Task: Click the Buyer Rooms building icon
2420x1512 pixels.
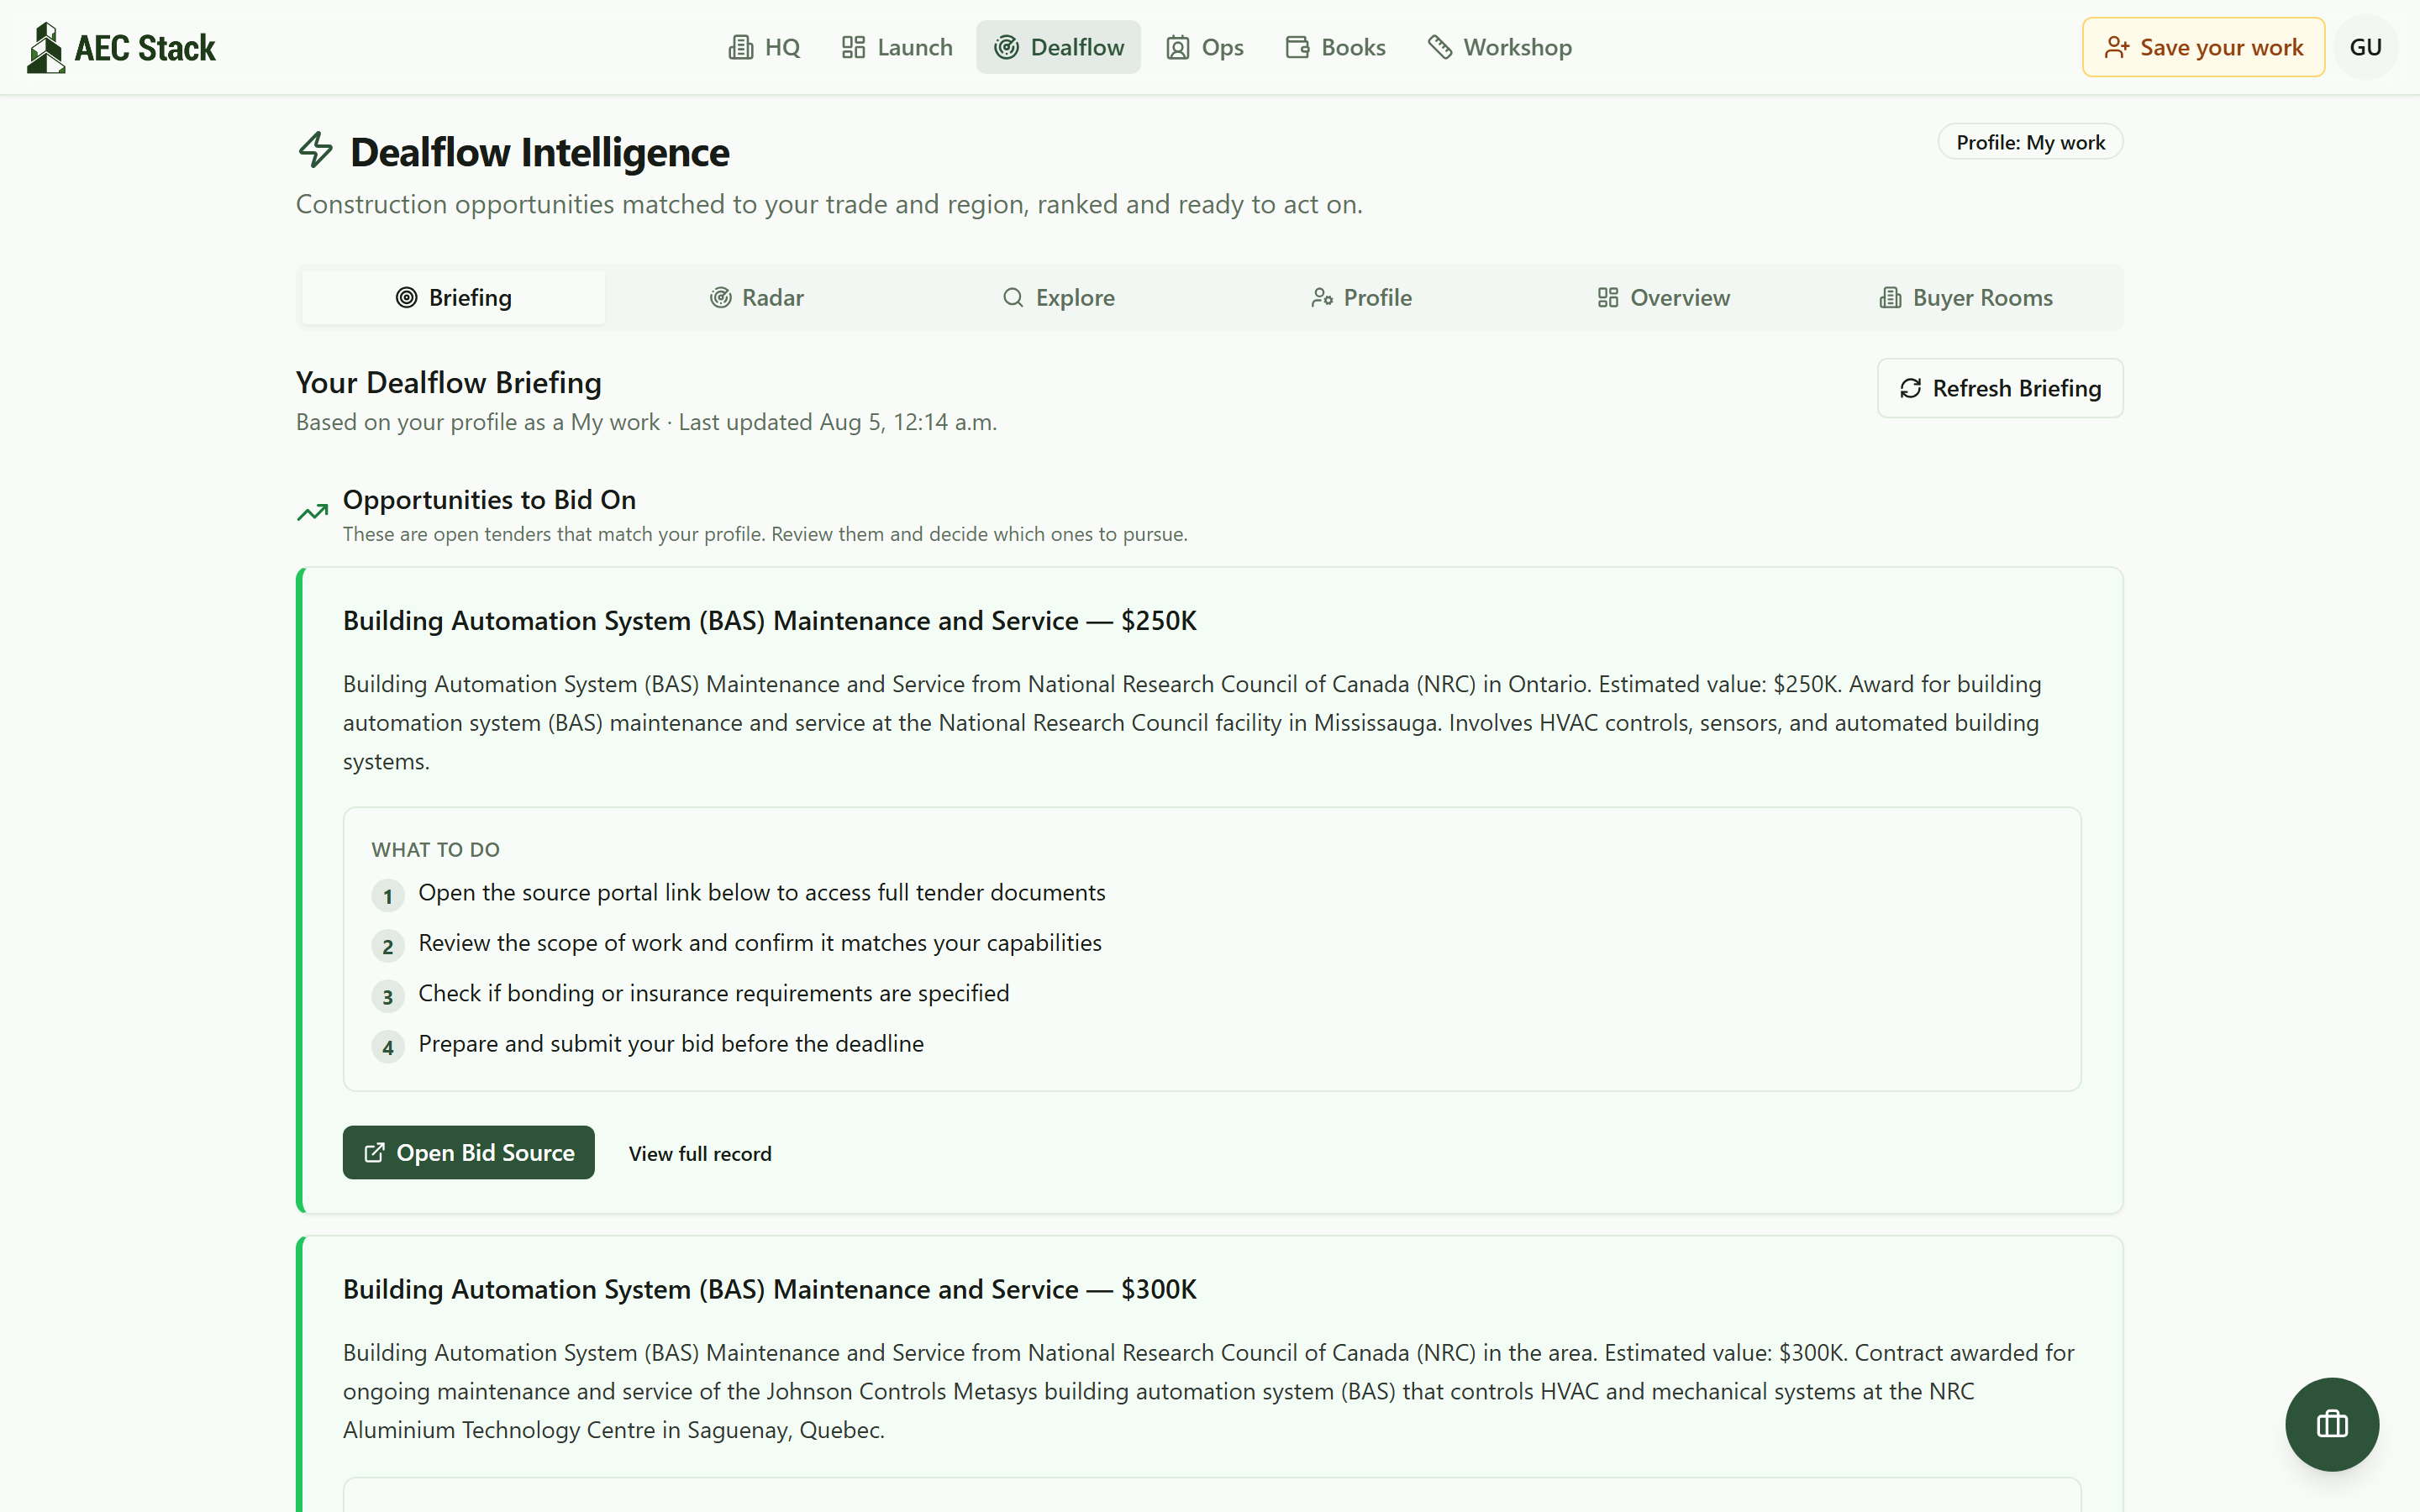Action: [1890, 297]
